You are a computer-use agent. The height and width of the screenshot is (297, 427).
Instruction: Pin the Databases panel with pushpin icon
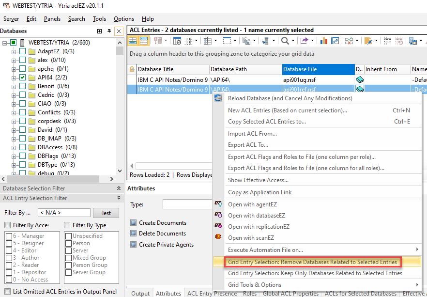[109, 31]
